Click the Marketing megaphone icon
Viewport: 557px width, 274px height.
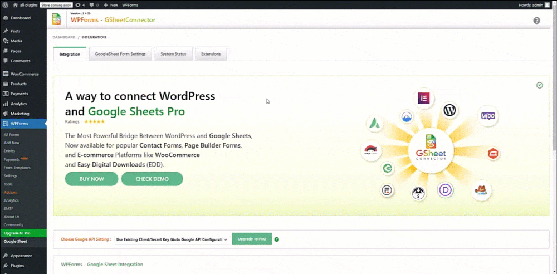[x=6, y=114]
